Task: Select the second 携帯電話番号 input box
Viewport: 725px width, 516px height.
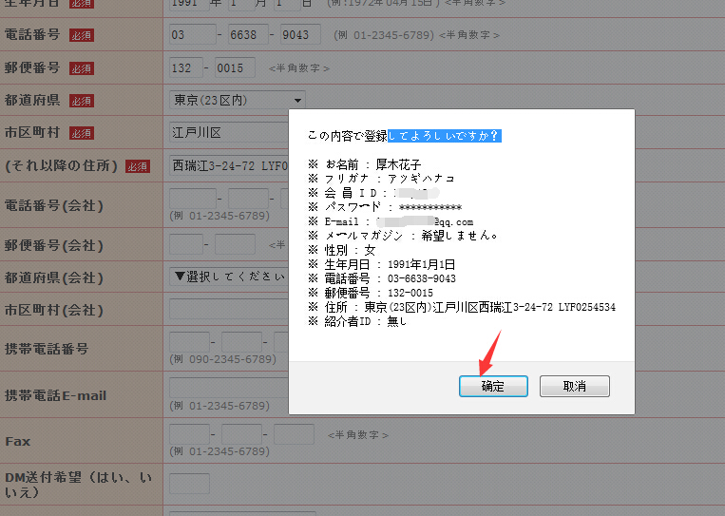Action: [x=241, y=341]
